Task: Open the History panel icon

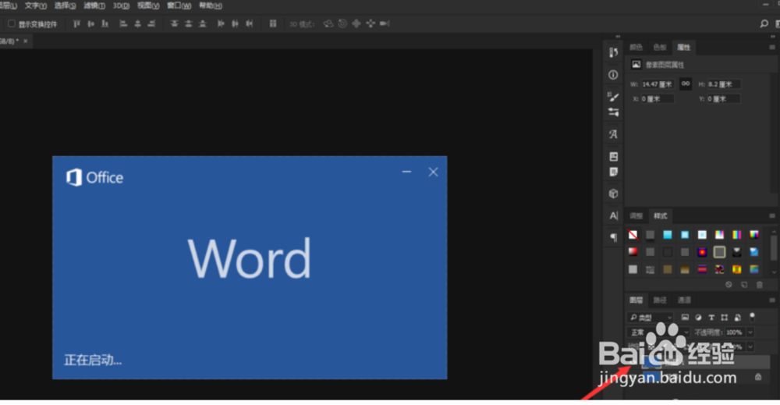Action: 613,53
